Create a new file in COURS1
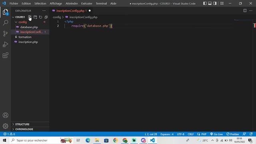 coord(30,17)
